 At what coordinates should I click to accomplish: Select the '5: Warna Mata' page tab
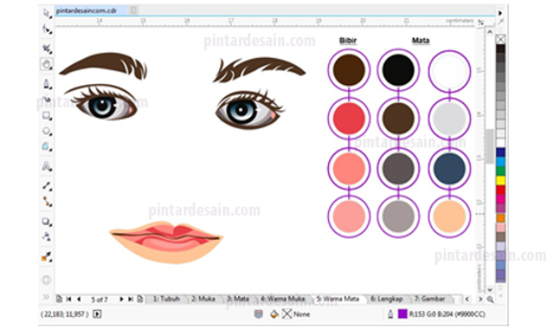[x=338, y=299]
